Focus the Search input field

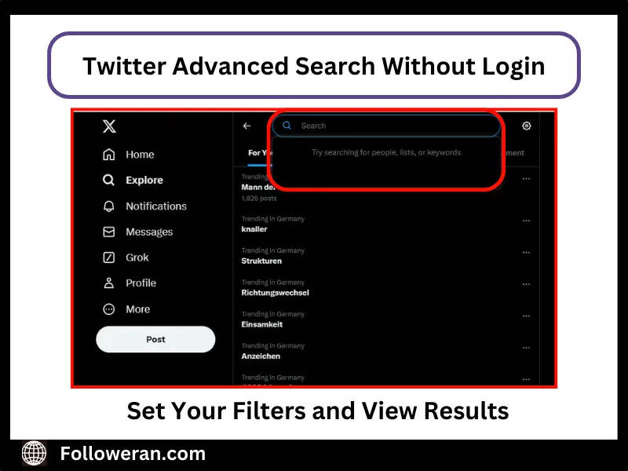pos(386,126)
